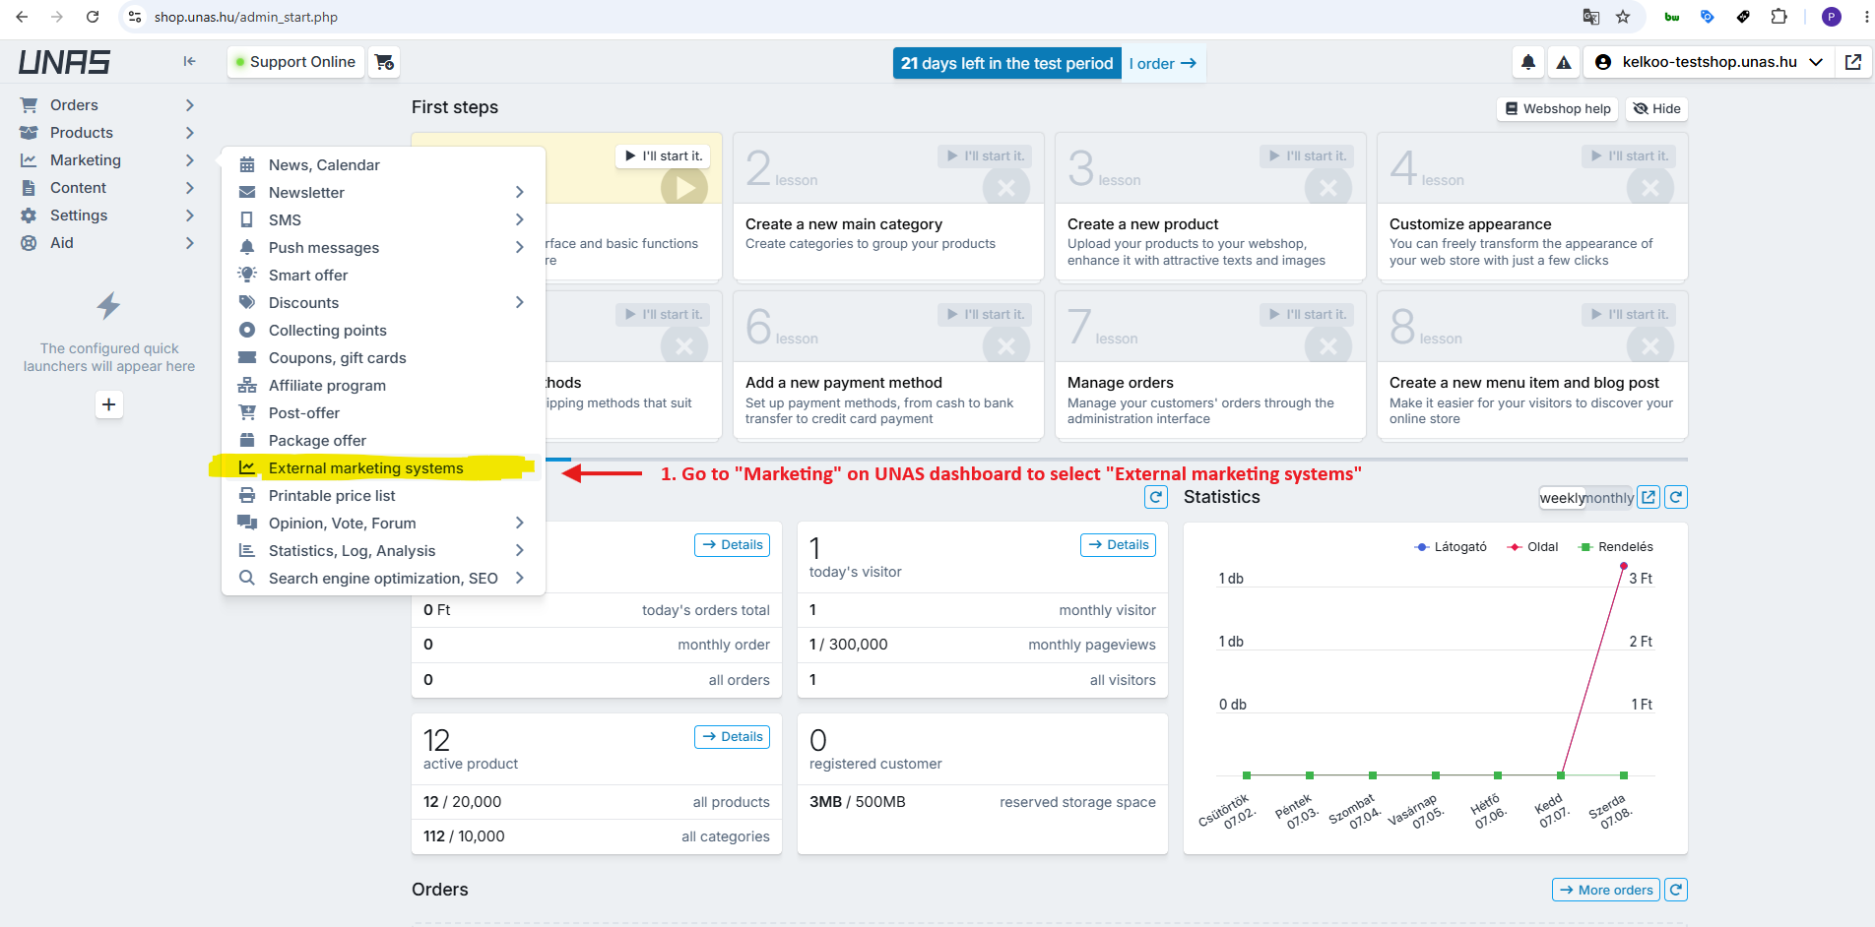Play the first lesson video thumbnail
The height and width of the screenshot is (927, 1875).
tap(684, 187)
